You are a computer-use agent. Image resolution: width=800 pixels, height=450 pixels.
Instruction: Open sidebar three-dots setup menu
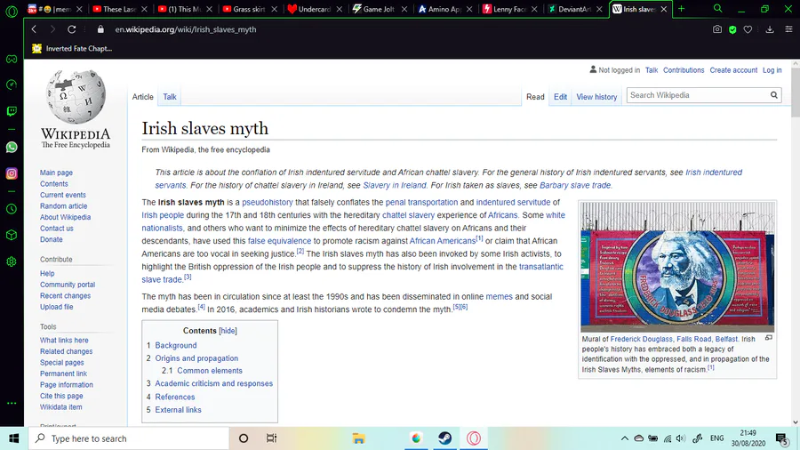point(12,403)
